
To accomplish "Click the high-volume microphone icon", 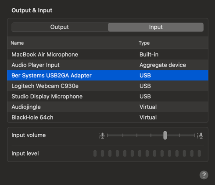I will tap(201, 136).
